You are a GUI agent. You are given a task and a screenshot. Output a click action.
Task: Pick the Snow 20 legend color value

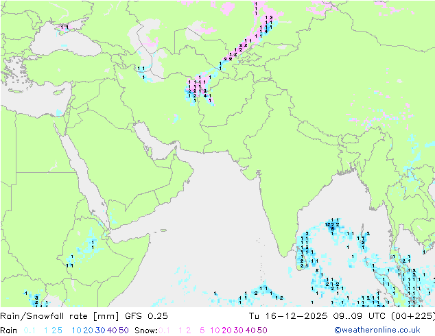click(227, 331)
